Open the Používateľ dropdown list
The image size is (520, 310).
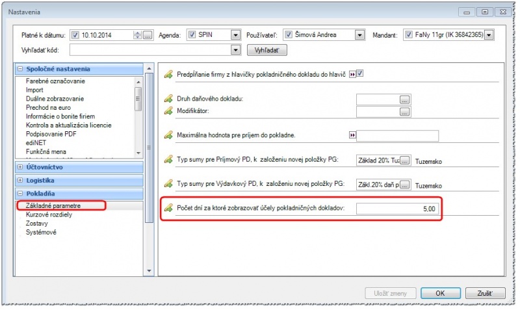tap(359, 35)
